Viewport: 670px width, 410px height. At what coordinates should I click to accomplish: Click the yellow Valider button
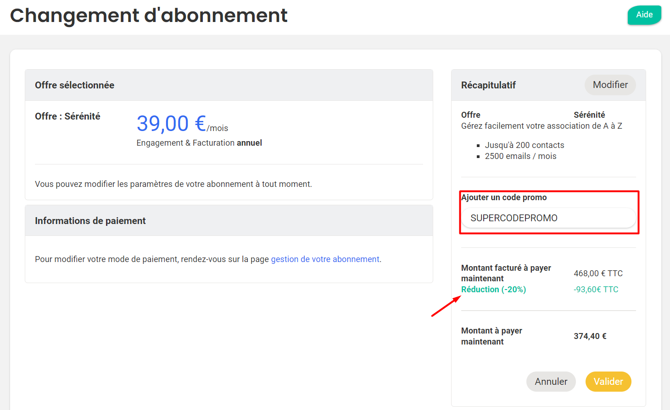tap(609, 382)
